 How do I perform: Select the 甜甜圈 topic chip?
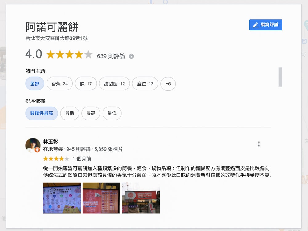114,83
